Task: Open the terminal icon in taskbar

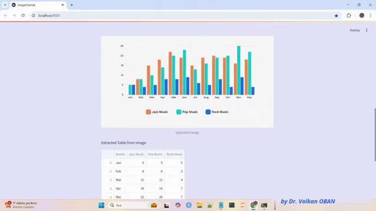Action: 264,205
